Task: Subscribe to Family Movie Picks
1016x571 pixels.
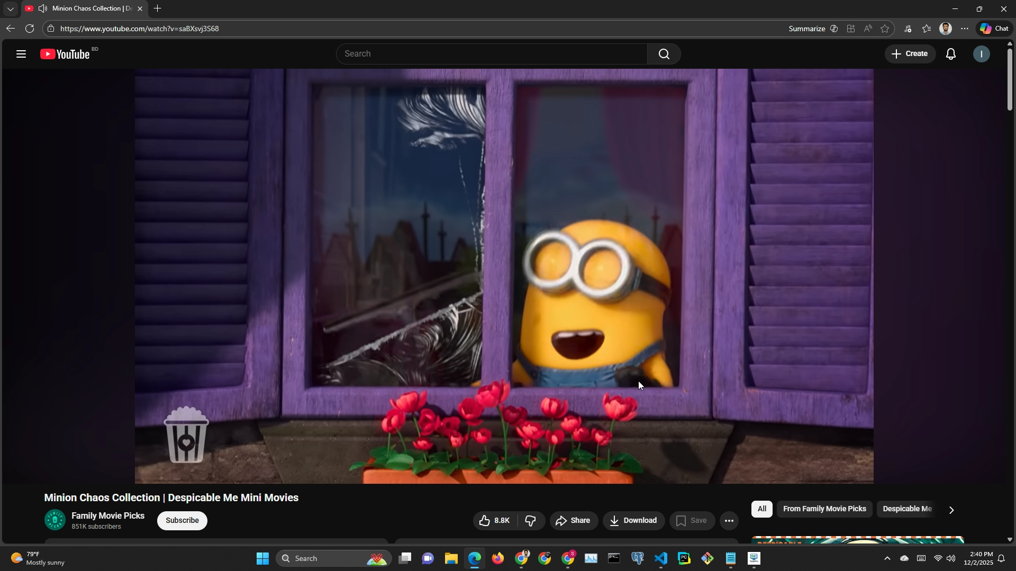Action: [182, 521]
